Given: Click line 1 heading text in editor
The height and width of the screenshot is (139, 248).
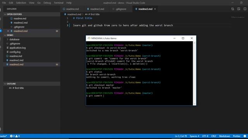Looking at the screenshot, I should click(83, 18).
